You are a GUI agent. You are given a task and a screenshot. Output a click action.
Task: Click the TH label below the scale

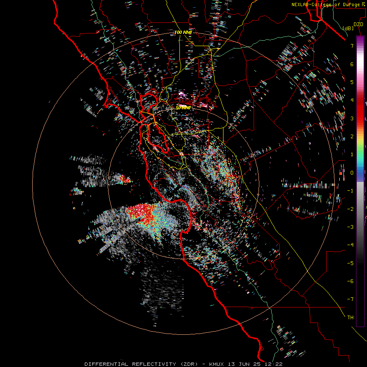pos(350,318)
